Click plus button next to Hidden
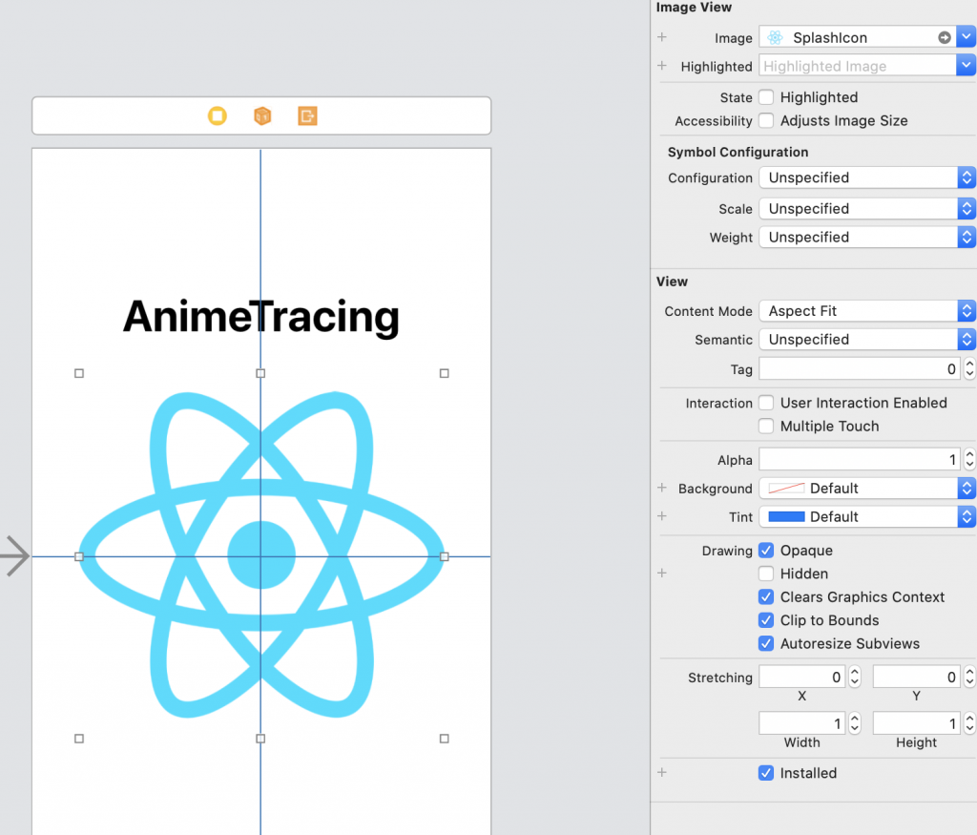The width and height of the screenshot is (977, 835). [662, 574]
